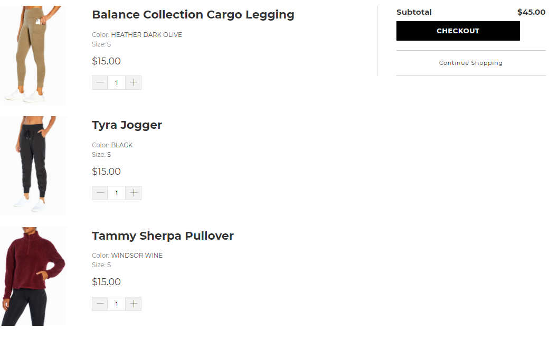Focus the Tyra Jogger quantity field
Viewport: 549px width, 339px height.
[117, 193]
